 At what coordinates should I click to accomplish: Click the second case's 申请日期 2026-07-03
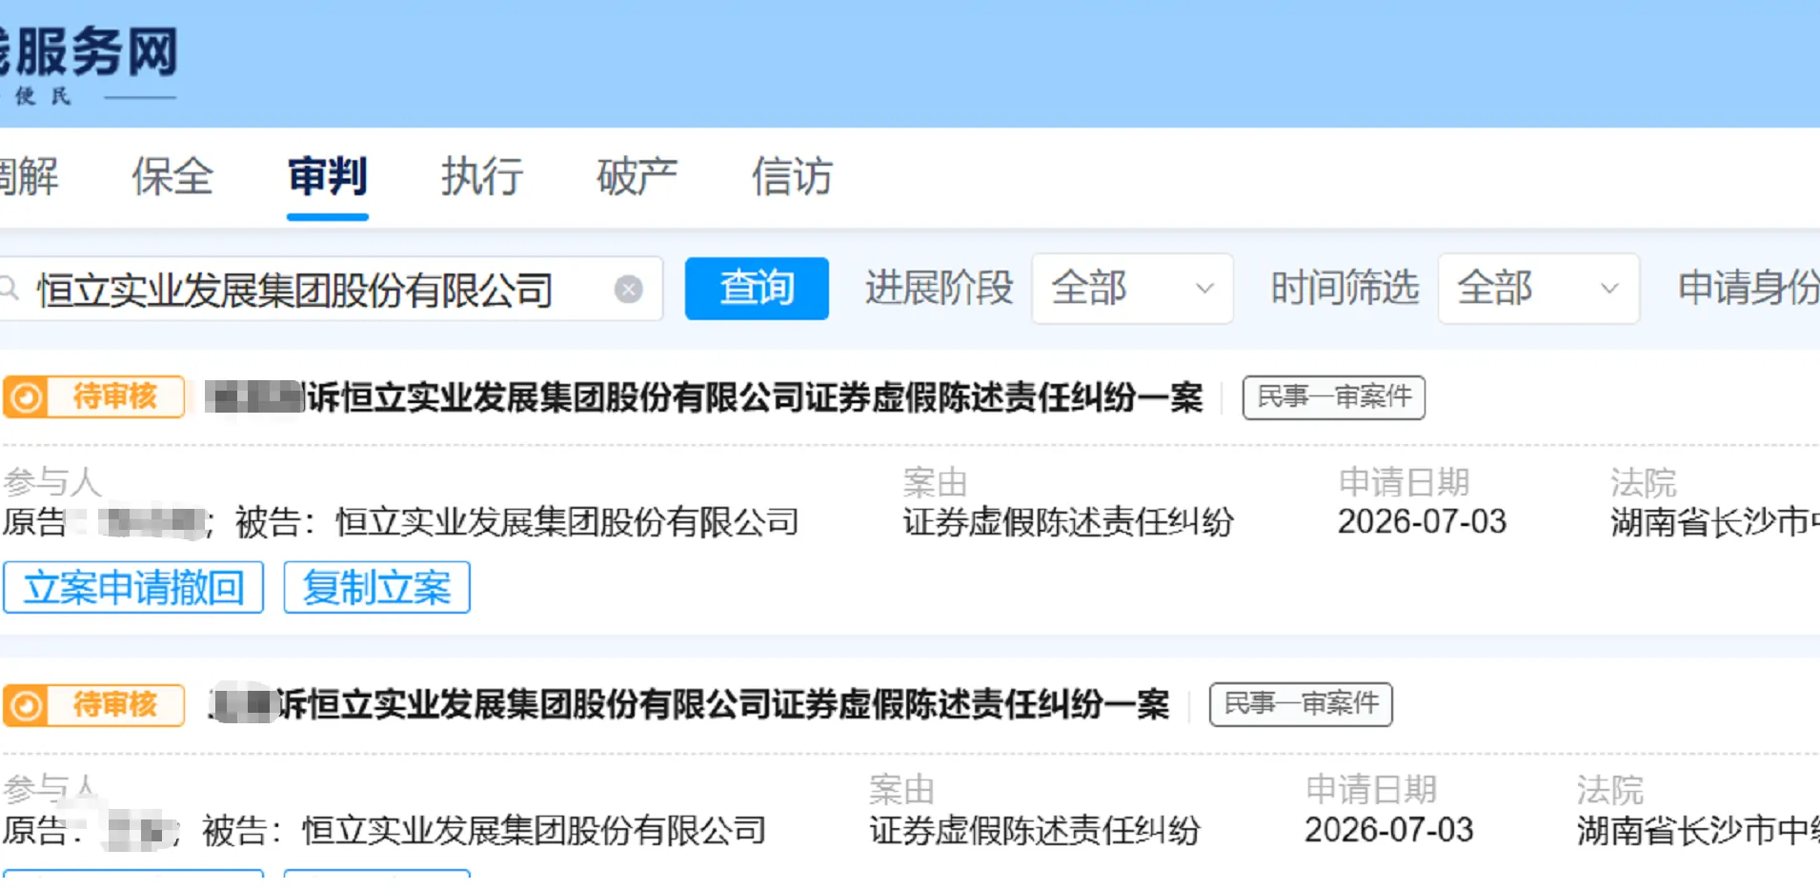pos(1389,830)
